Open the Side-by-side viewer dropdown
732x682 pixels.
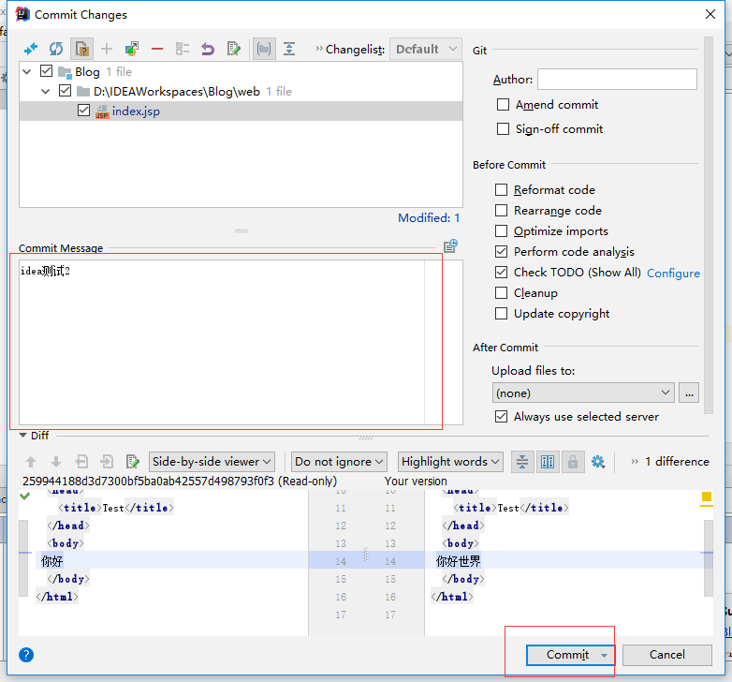212,462
